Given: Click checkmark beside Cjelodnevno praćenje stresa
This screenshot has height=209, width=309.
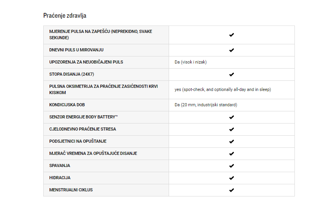Looking at the screenshot, I should coord(232,129).
